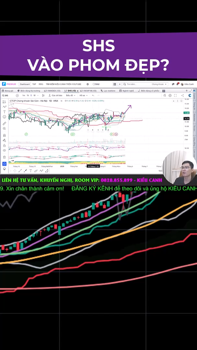The image size is (197, 350).
Task: Toggle lock all drawings padlock
Action: [4, 145]
